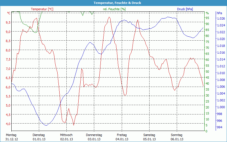Select the blue 'Druck [hPa]' legend label

click(185, 9)
